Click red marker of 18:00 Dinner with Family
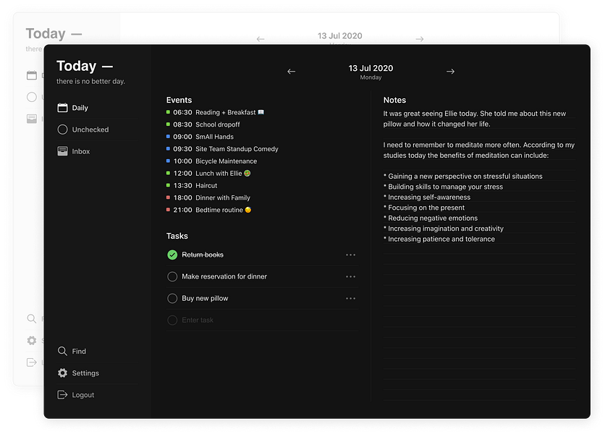Screen dimensions: 605x434 point(168,197)
